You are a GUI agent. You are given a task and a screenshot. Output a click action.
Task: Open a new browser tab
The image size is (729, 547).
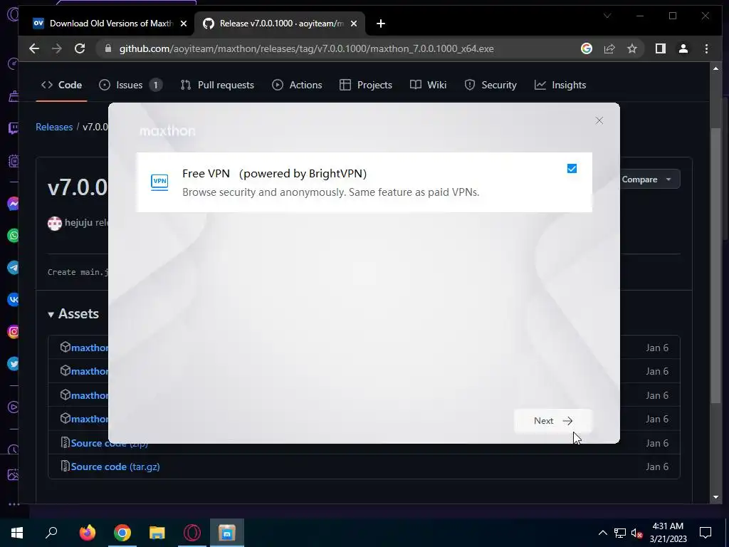tap(381, 24)
